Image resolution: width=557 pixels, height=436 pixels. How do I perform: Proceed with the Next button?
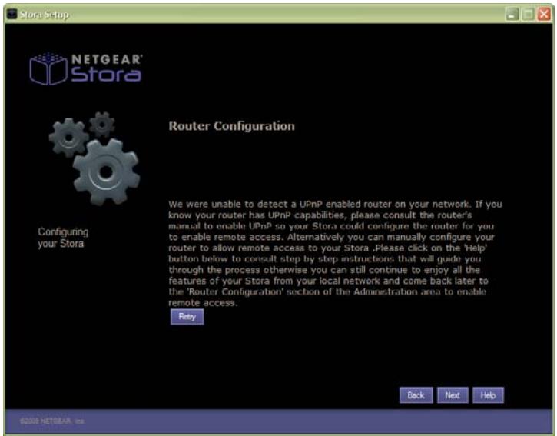tap(453, 395)
